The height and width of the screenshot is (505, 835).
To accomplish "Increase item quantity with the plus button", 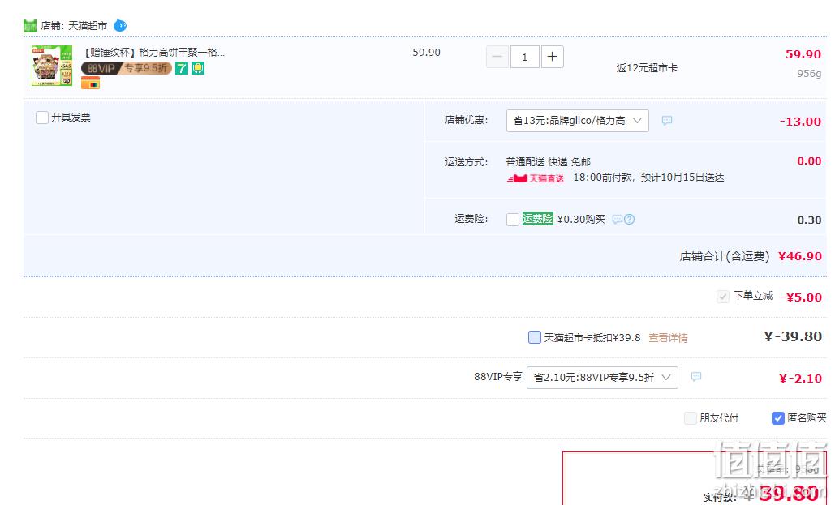I will click(553, 57).
